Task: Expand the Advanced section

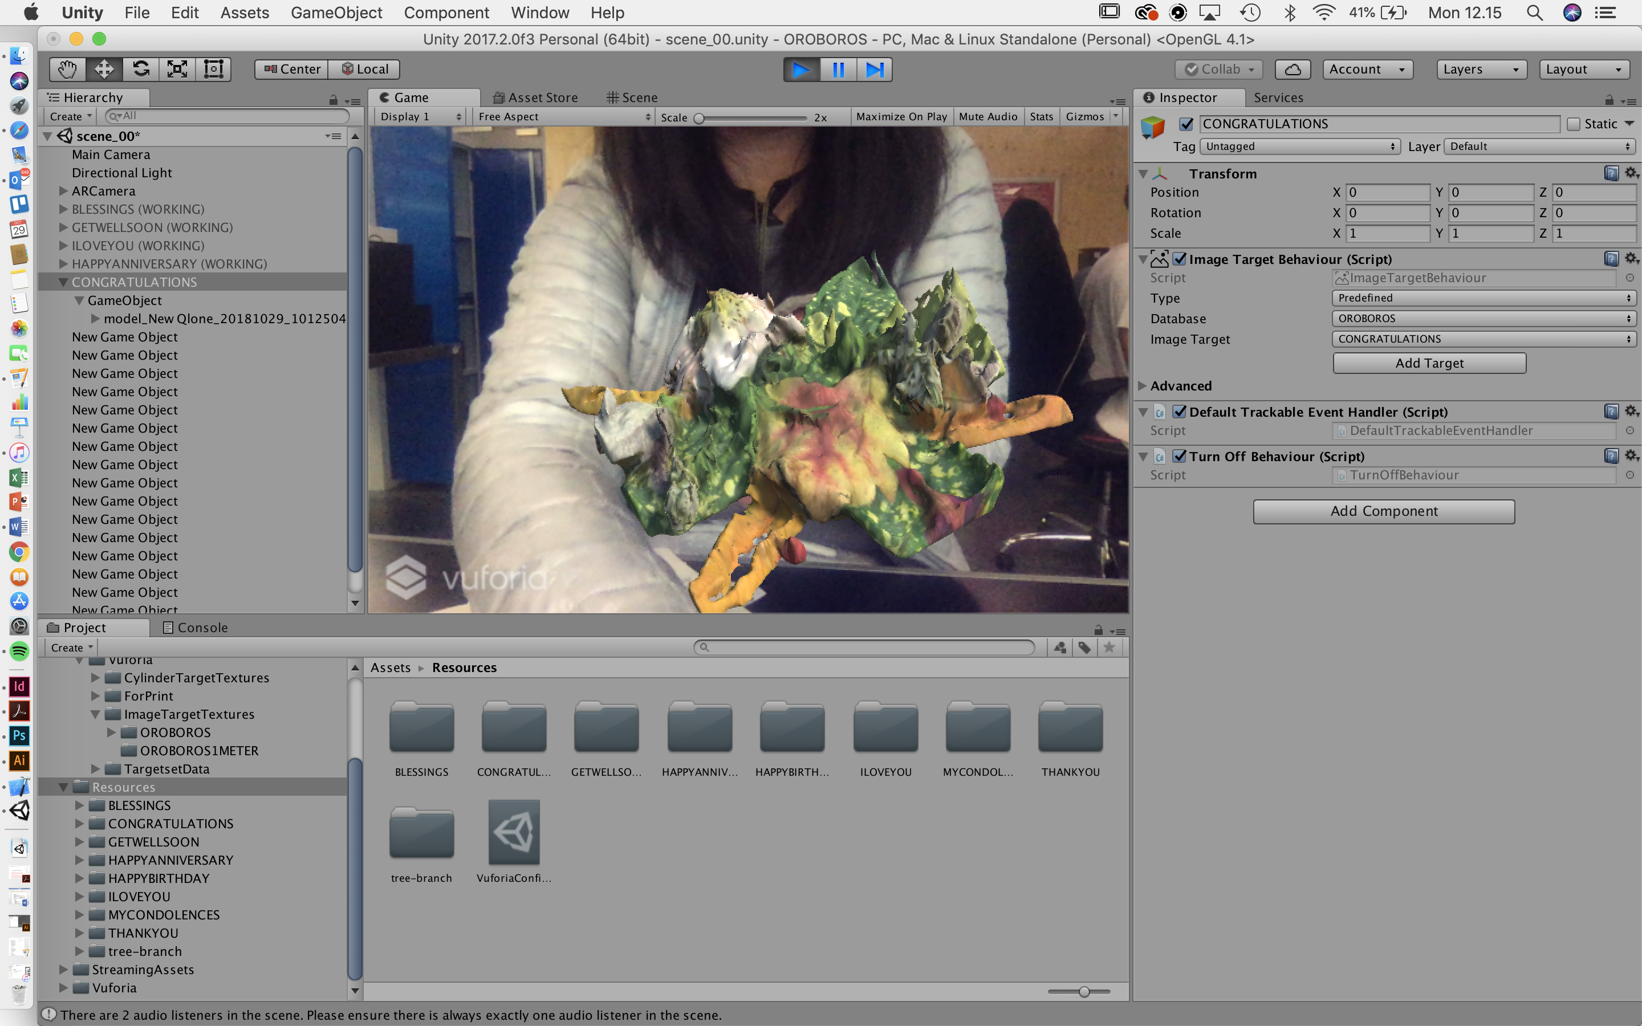Action: [x=1143, y=385]
